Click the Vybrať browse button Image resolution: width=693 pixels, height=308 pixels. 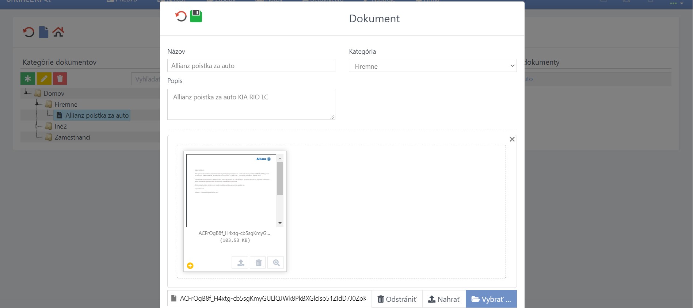pyautogui.click(x=491, y=299)
